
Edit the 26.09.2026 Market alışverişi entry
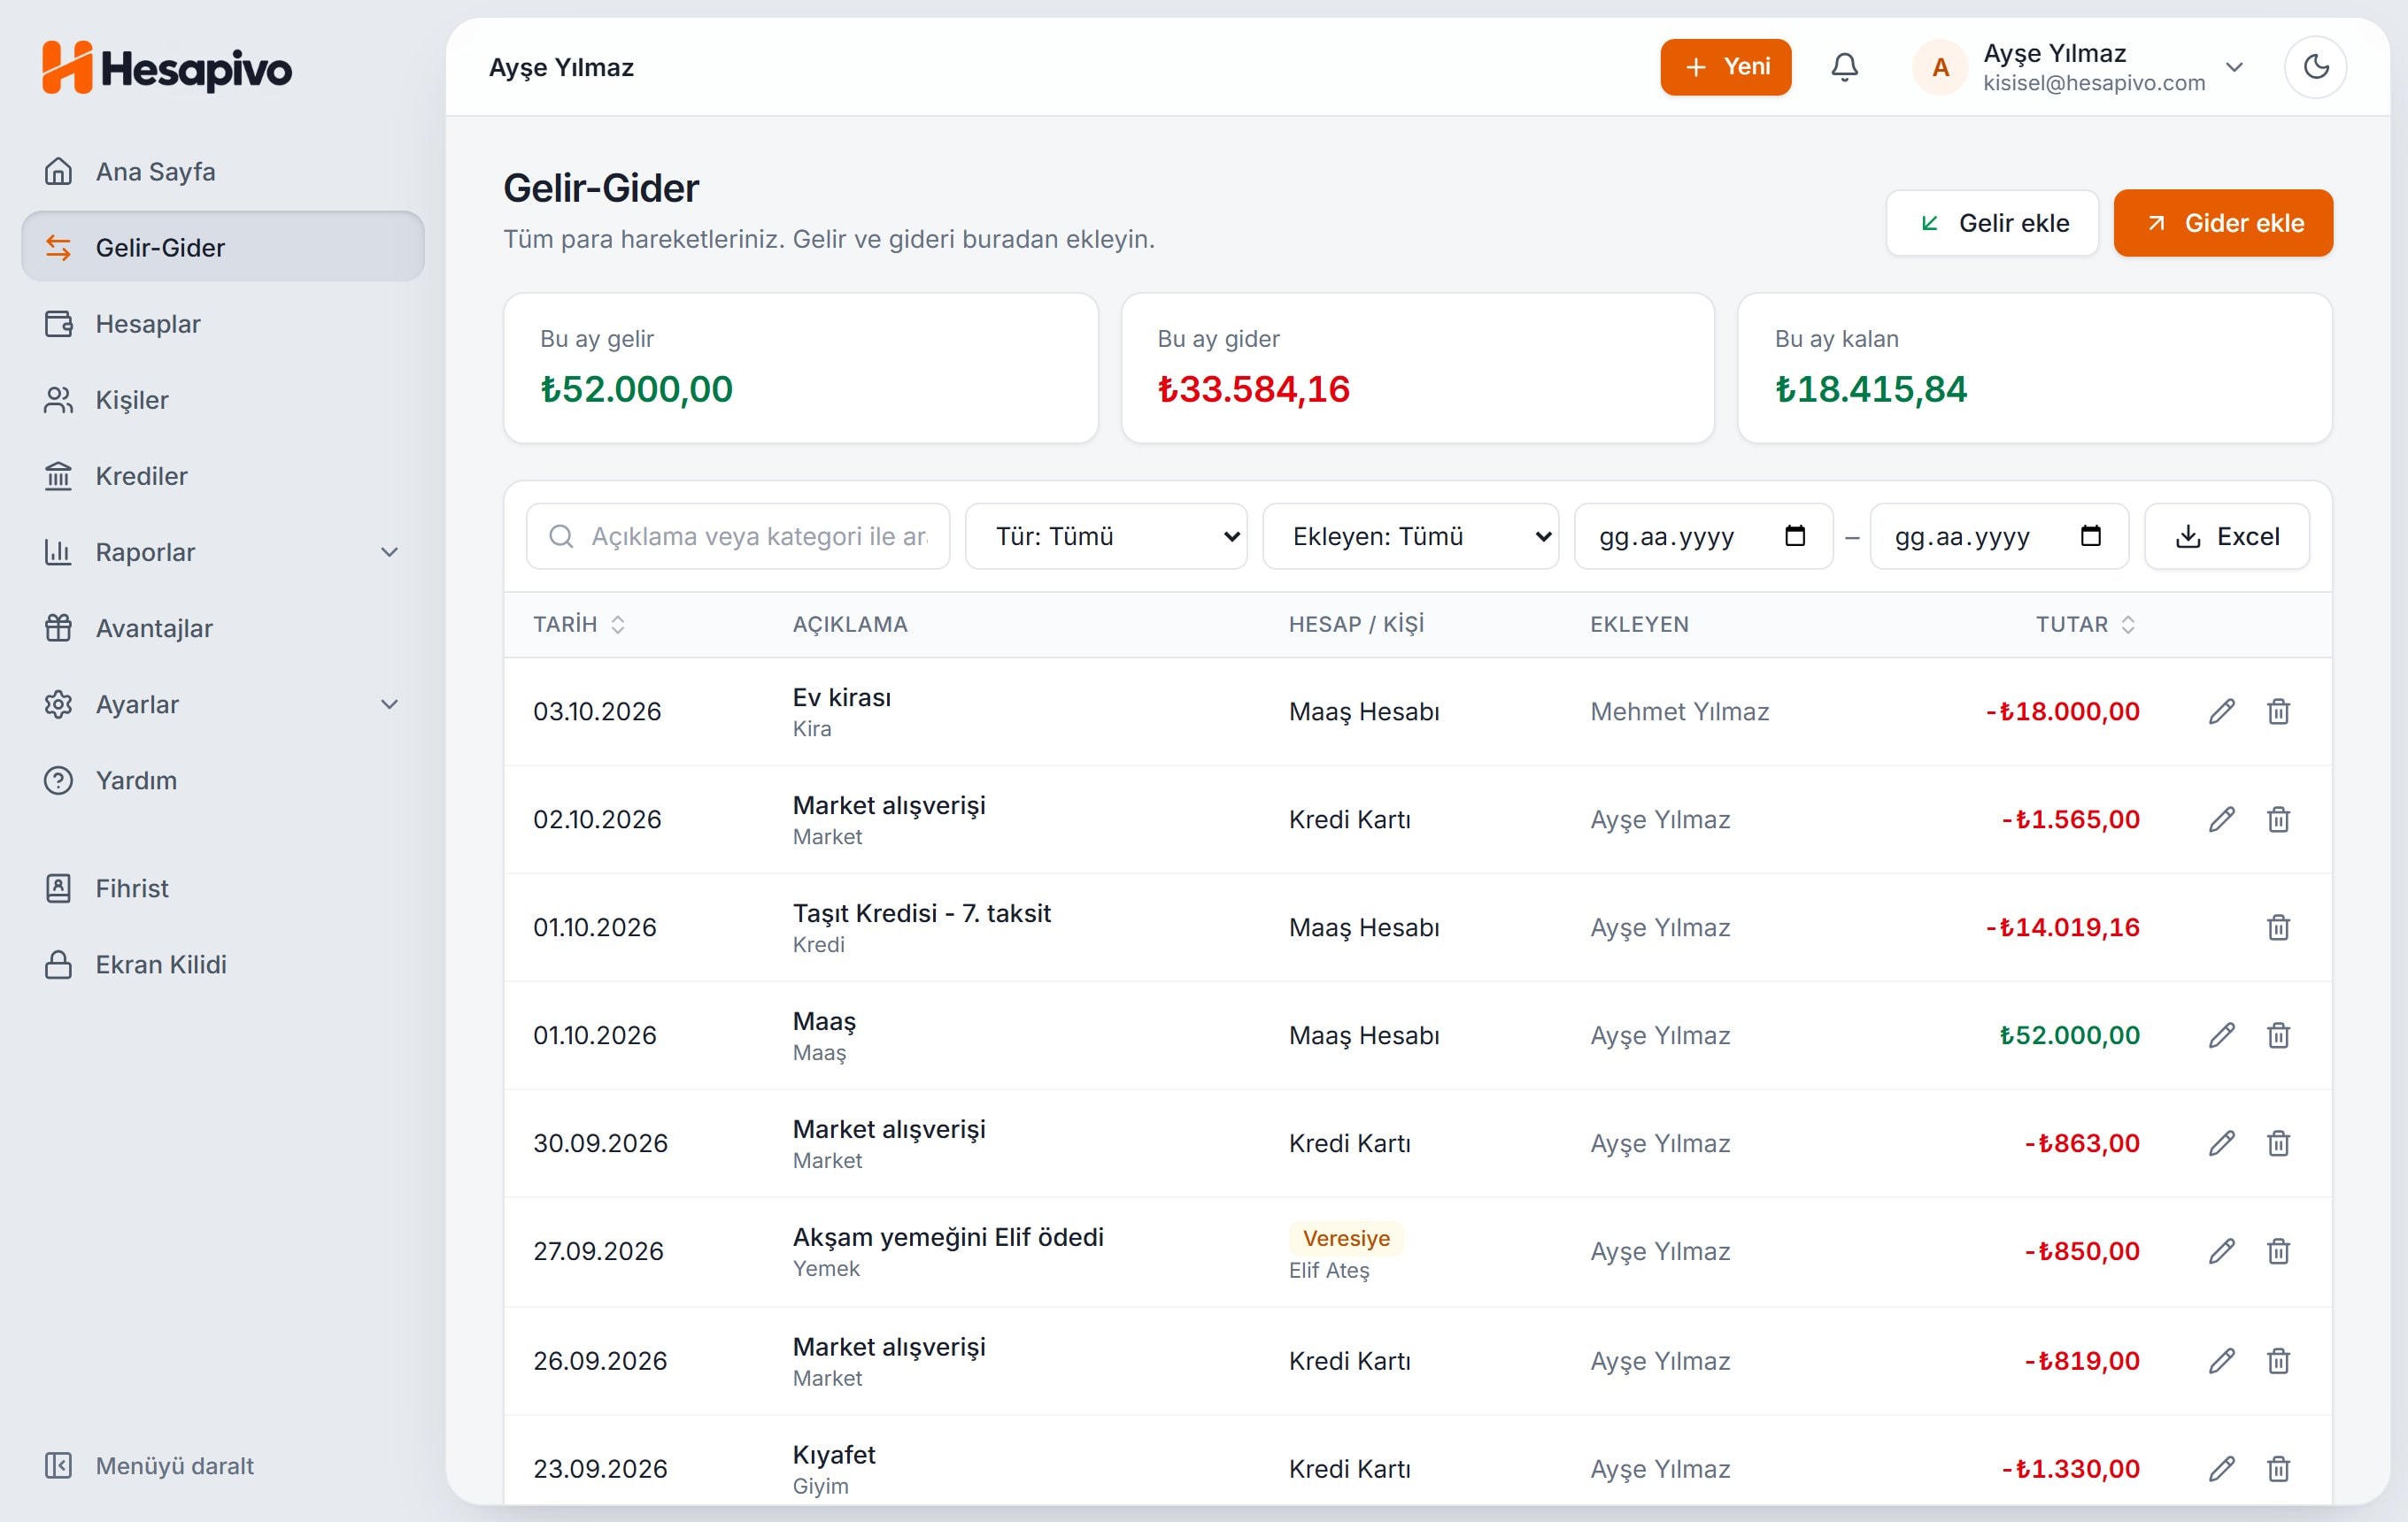click(x=2221, y=1361)
